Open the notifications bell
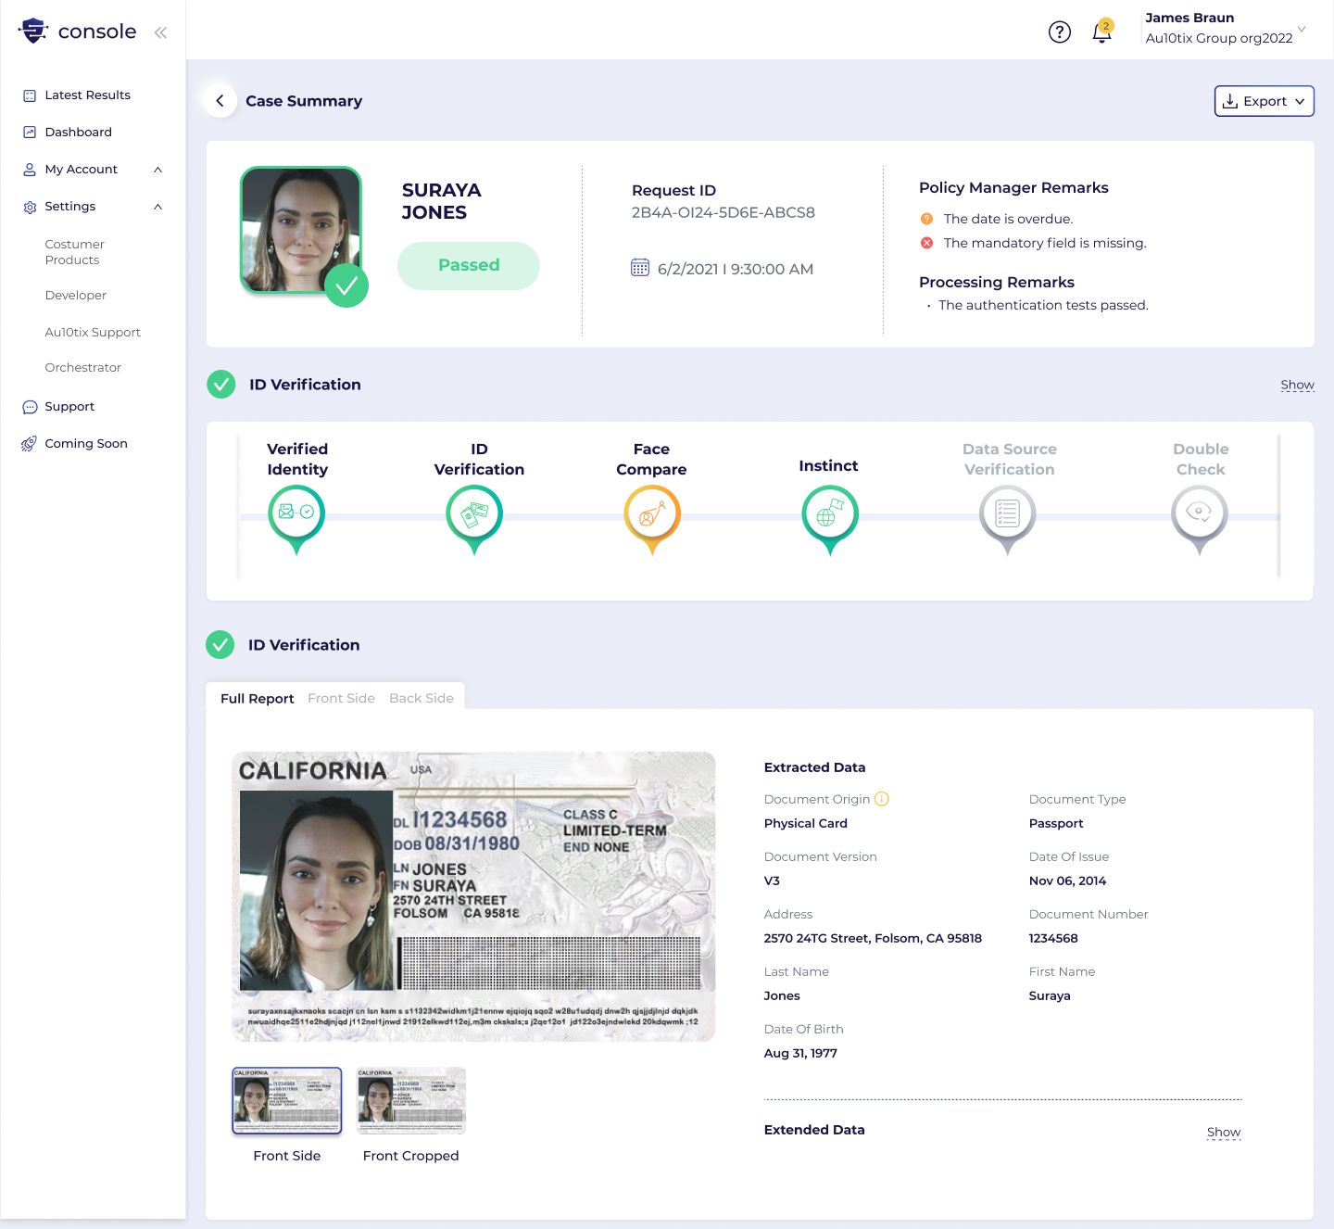 (1101, 32)
